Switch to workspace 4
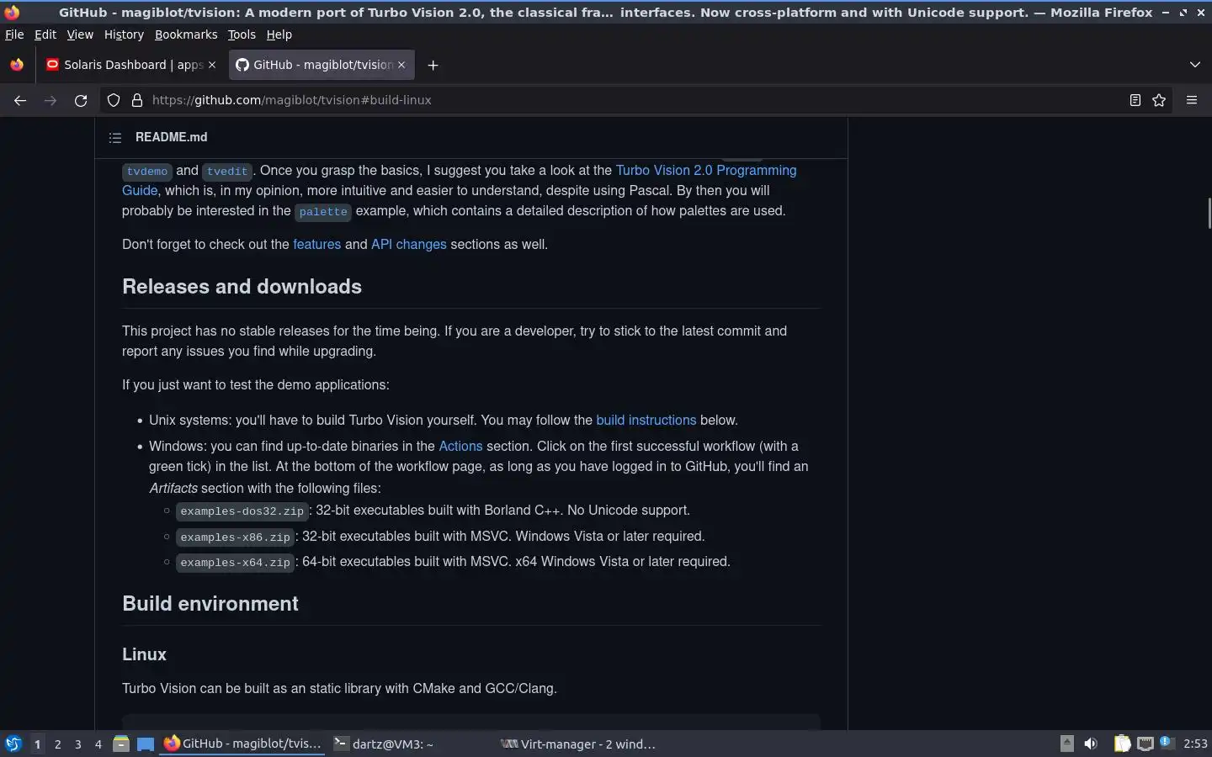The image size is (1212, 757). 98,744
